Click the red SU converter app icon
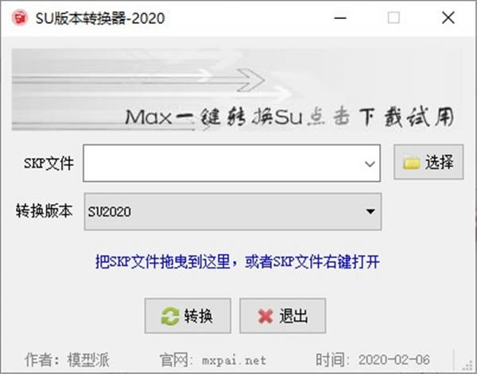477x374 pixels. click(x=20, y=18)
